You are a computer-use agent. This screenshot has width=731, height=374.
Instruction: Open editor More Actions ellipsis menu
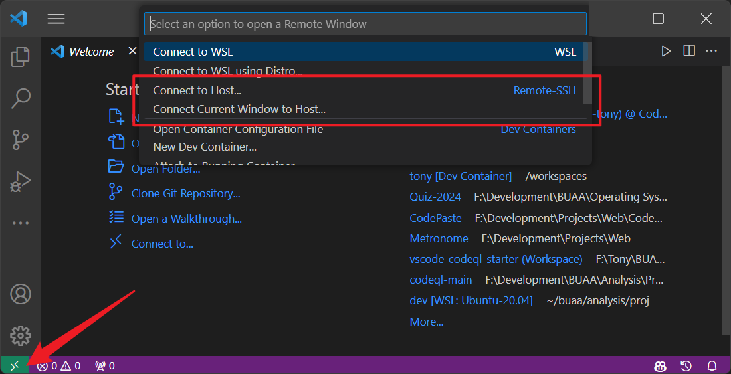[x=712, y=51]
